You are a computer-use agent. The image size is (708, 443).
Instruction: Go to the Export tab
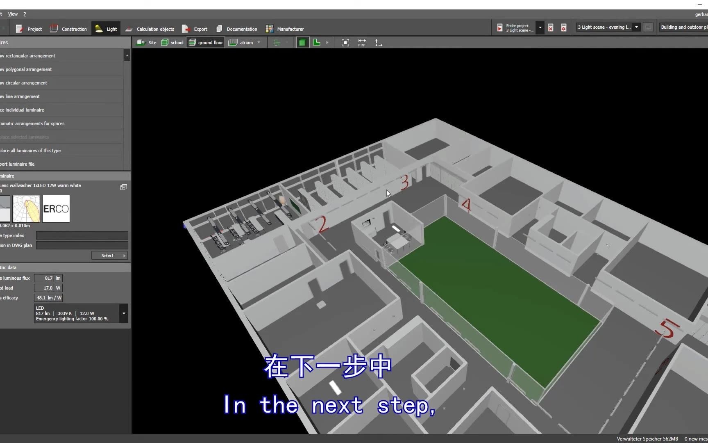[195, 29]
